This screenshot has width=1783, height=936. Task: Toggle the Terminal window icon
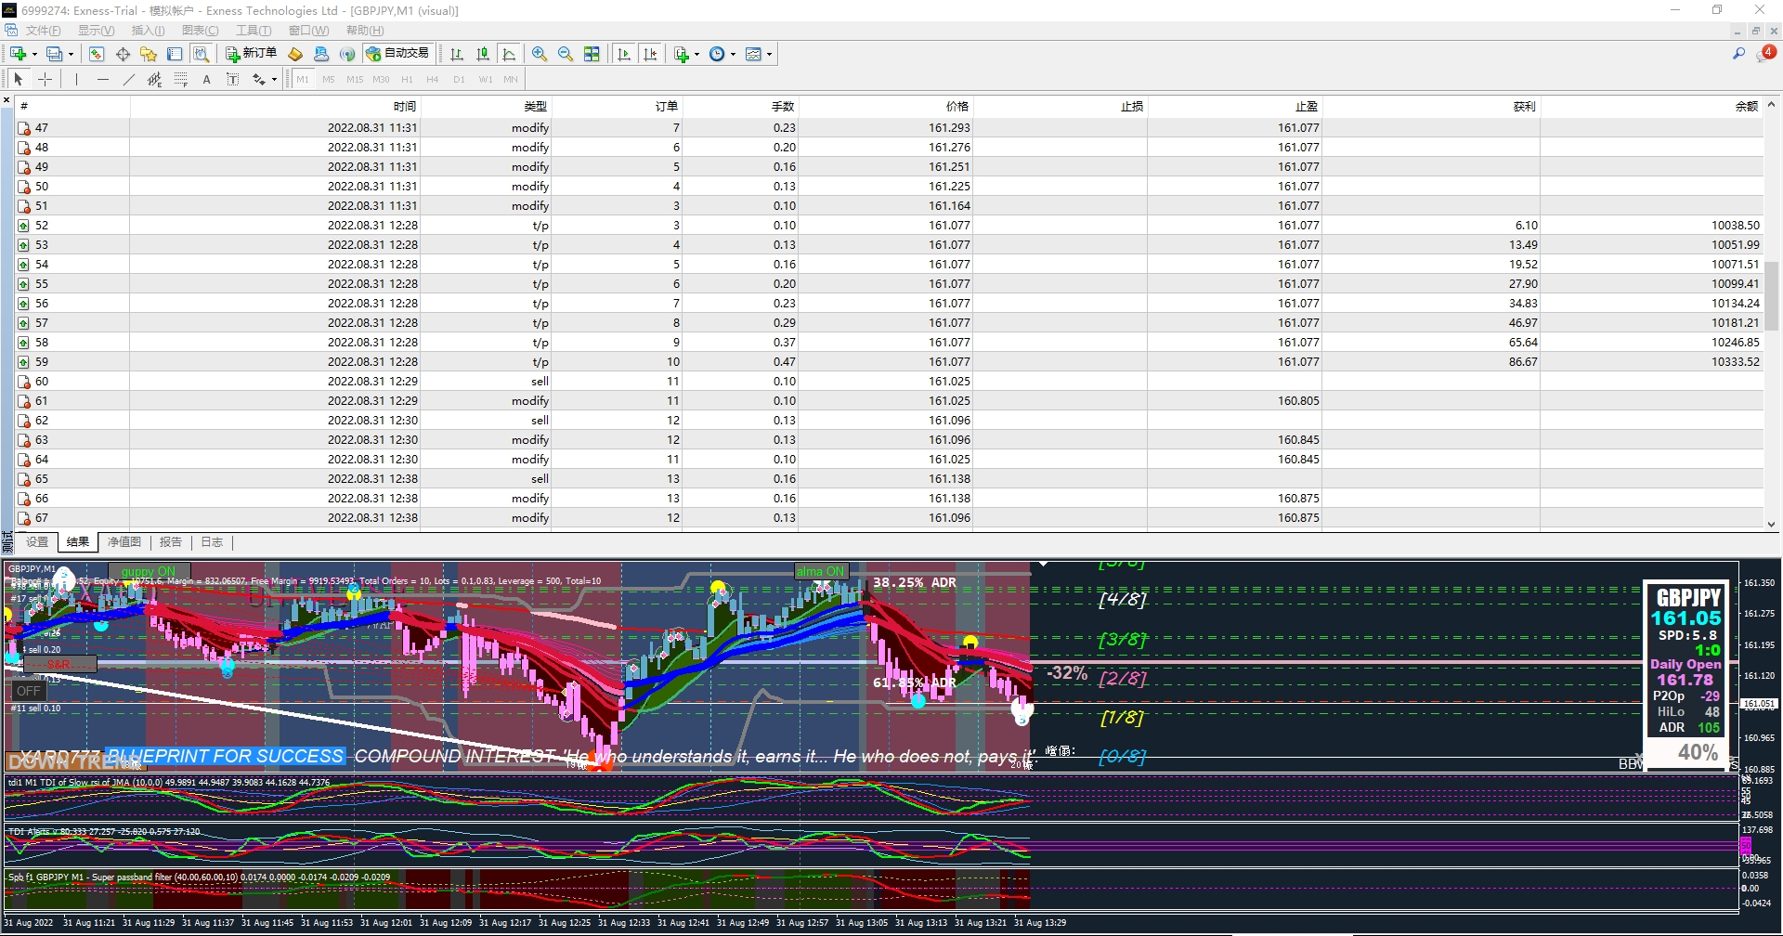click(x=175, y=54)
